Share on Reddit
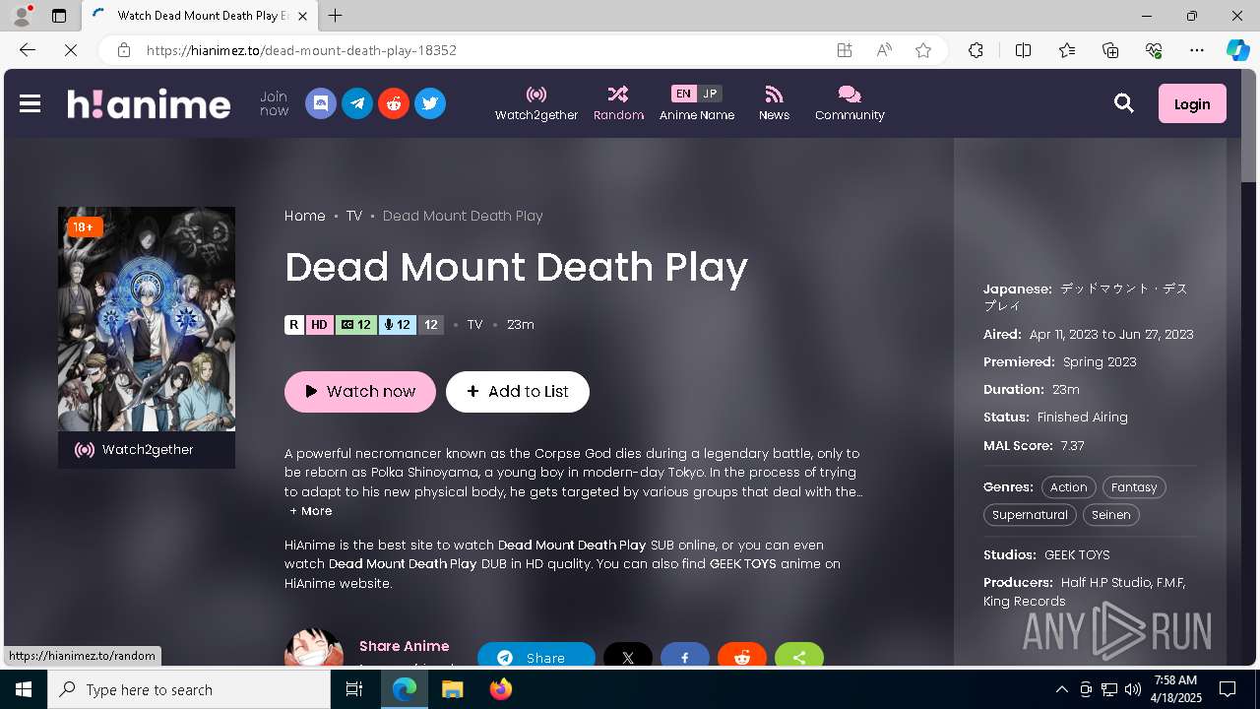 tap(742, 657)
